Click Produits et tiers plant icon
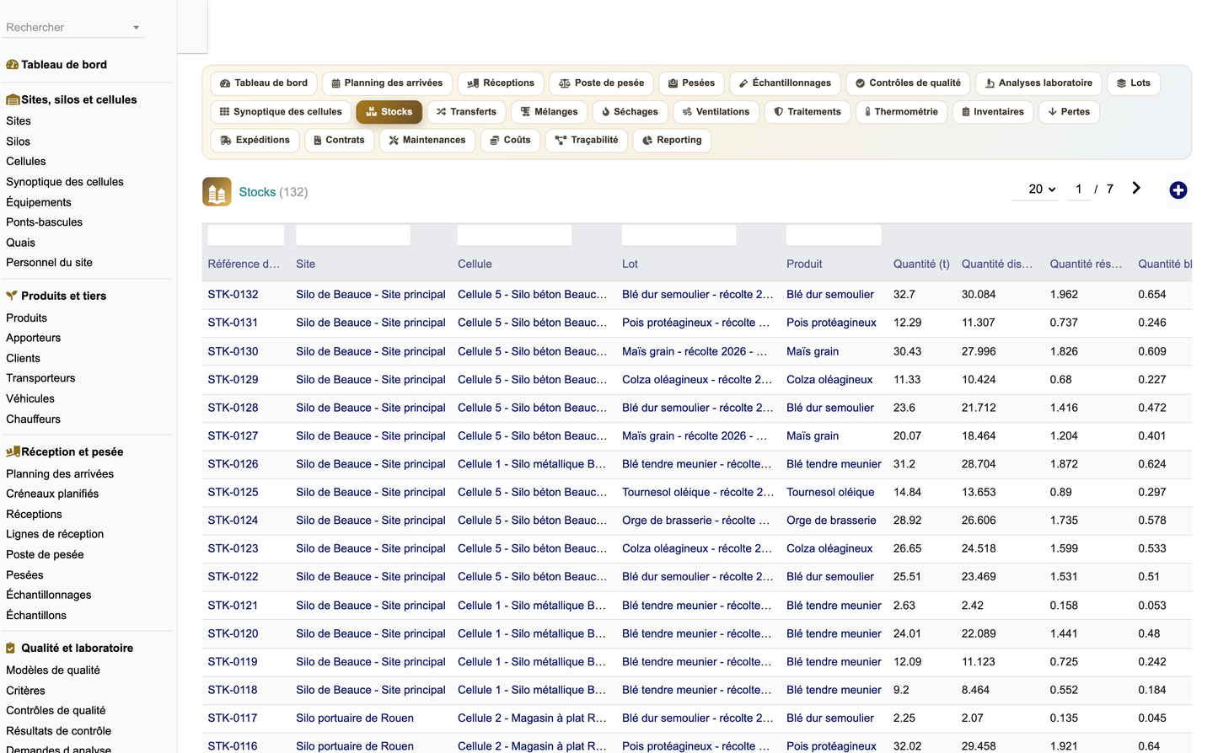Image resolution: width=1218 pixels, height=753 pixels. coord(12,296)
